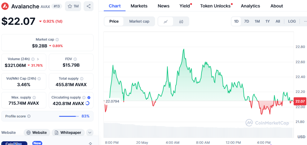The height and width of the screenshot is (145, 307).
Task: Click the $9.28B market cap value
Action: click(x=40, y=46)
